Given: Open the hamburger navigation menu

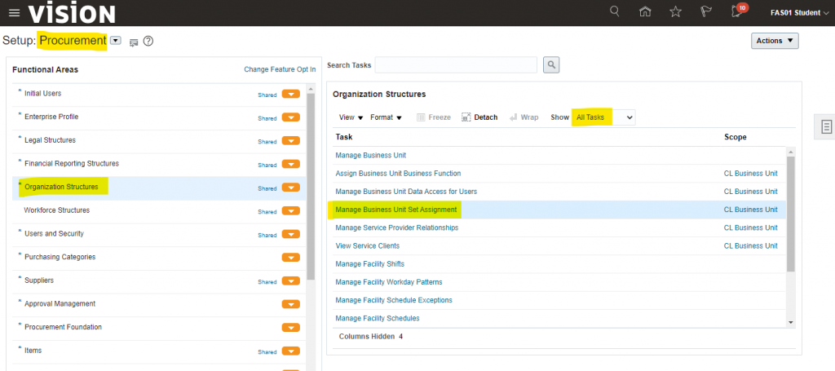Looking at the screenshot, I should click(x=14, y=12).
